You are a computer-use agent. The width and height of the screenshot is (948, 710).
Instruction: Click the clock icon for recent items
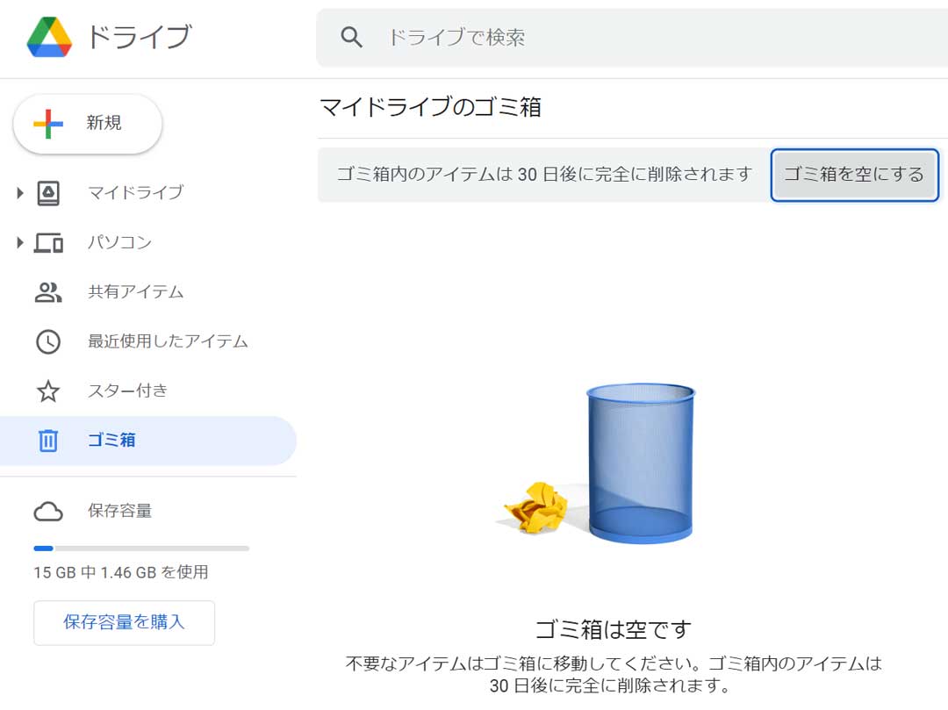[x=48, y=342]
